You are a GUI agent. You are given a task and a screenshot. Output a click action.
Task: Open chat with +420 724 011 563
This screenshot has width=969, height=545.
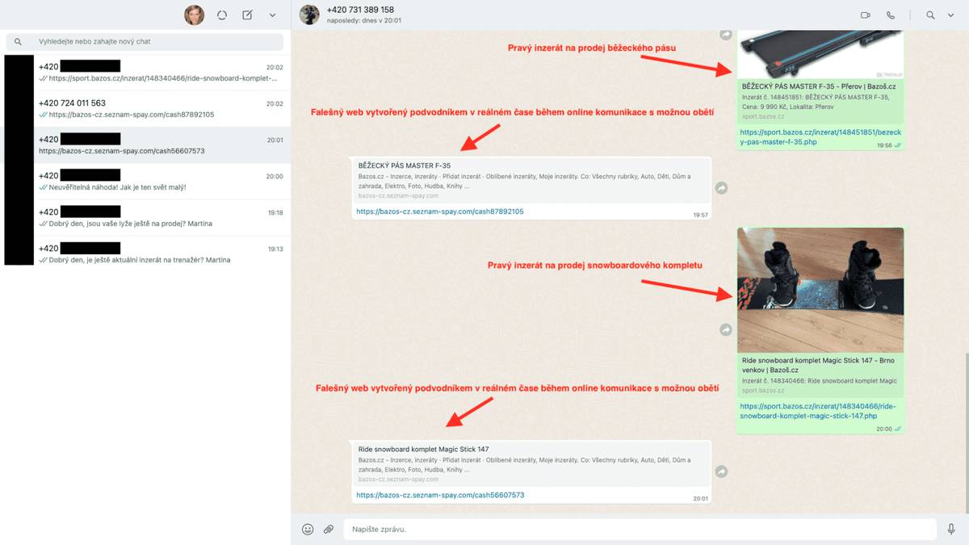[145, 109]
